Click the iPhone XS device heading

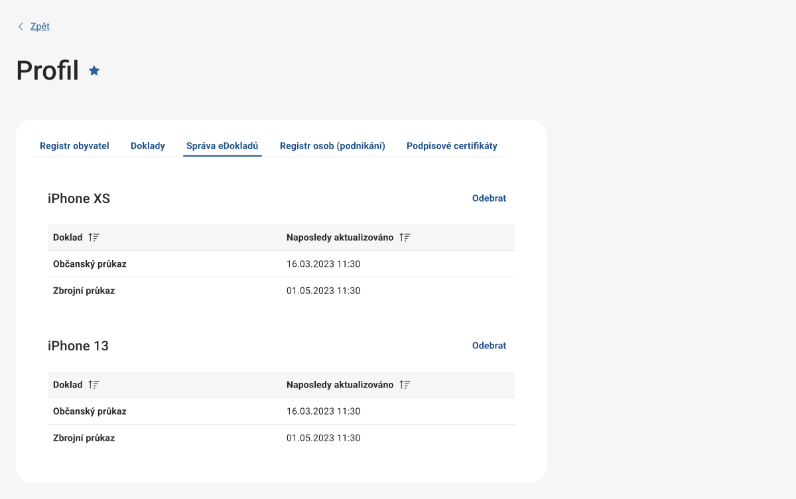coord(79,198)
